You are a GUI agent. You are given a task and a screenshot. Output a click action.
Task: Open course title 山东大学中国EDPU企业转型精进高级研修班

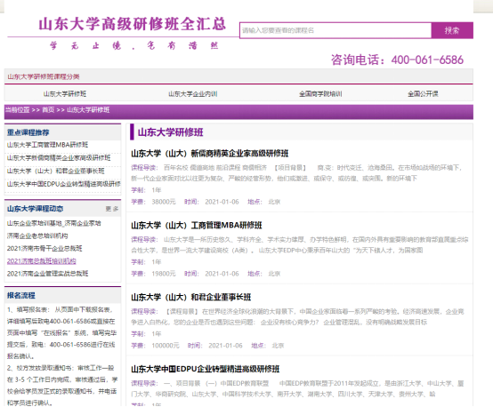[x=206, y=370]
